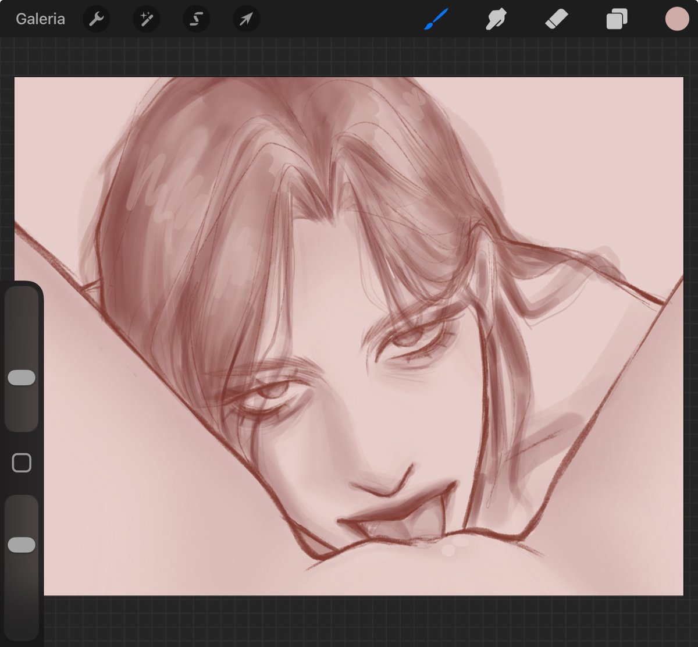Screen dimensions: 698x647
Task: Tap the square modify button in the sidebar
Action: coord(22,463)
